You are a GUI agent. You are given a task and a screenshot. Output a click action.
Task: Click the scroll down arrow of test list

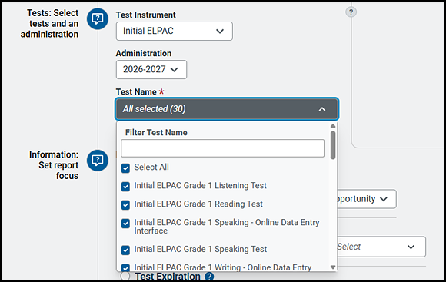(333, 267)
